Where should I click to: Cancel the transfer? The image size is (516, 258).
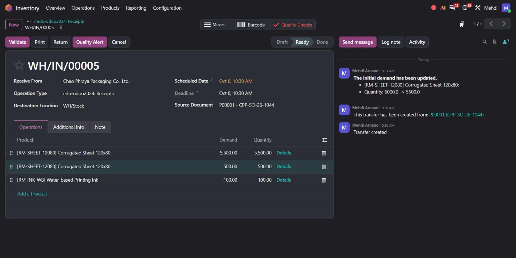[x=119, y=42]
